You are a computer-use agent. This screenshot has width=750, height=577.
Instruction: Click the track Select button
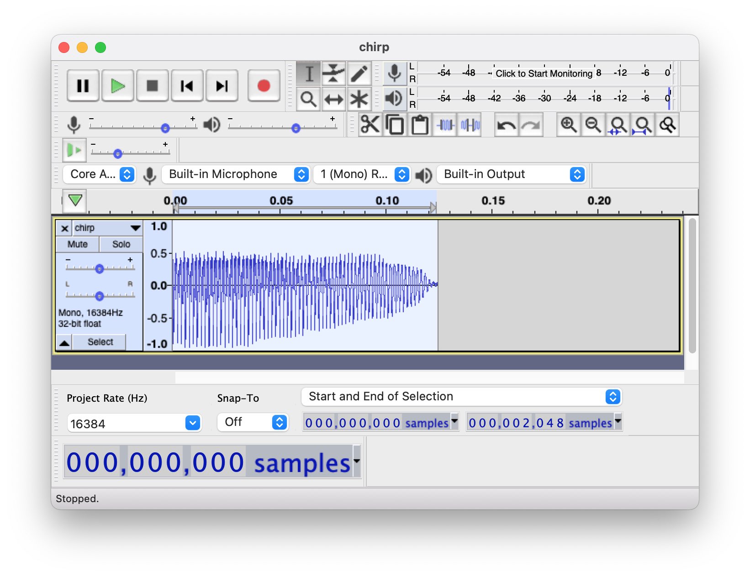pos(100,342)
